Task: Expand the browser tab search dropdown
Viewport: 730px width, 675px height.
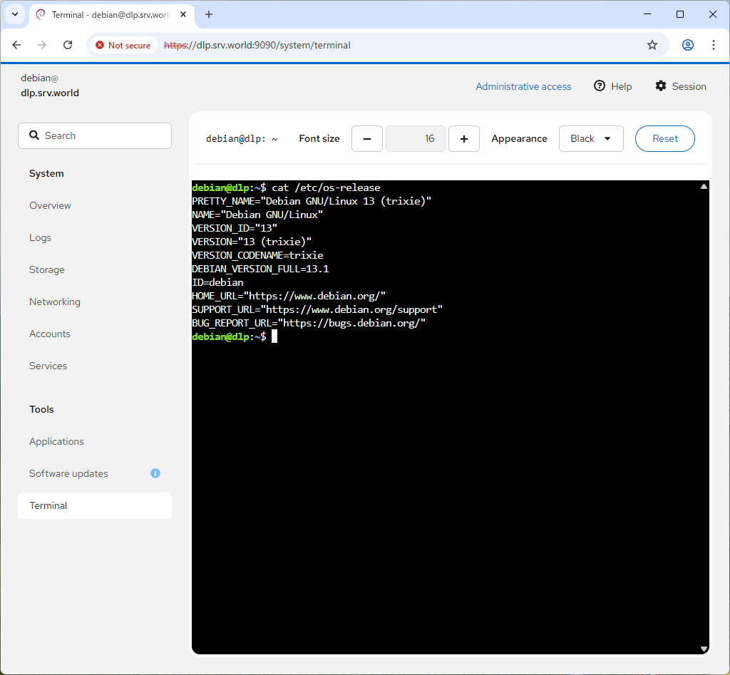Action: 14,14
